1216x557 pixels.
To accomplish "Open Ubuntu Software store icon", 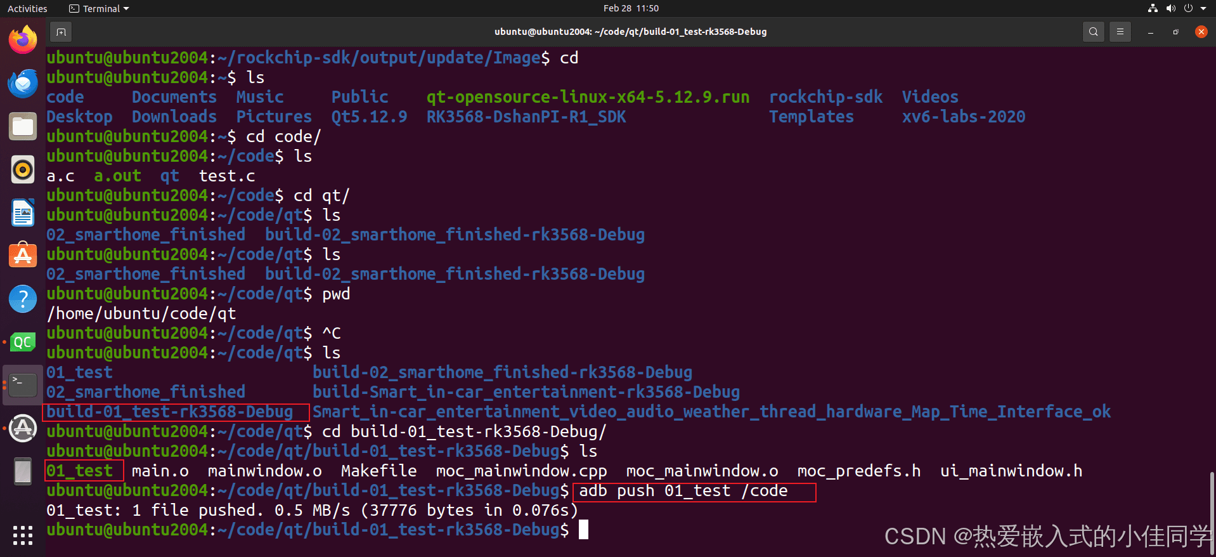I will click(x=23, y=256).
